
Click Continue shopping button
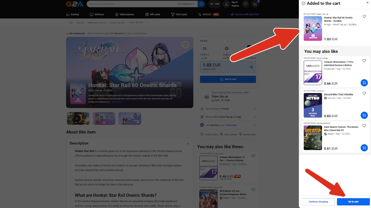pos(318,202)
